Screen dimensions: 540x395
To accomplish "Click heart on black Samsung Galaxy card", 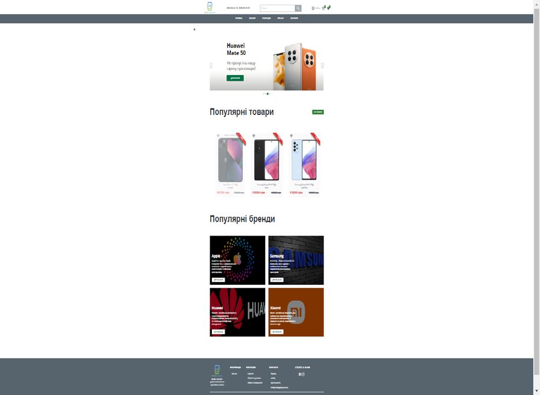I will click(254, 136).
